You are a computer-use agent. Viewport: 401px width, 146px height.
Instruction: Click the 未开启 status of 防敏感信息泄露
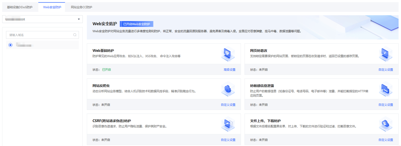tap(263, 105)
